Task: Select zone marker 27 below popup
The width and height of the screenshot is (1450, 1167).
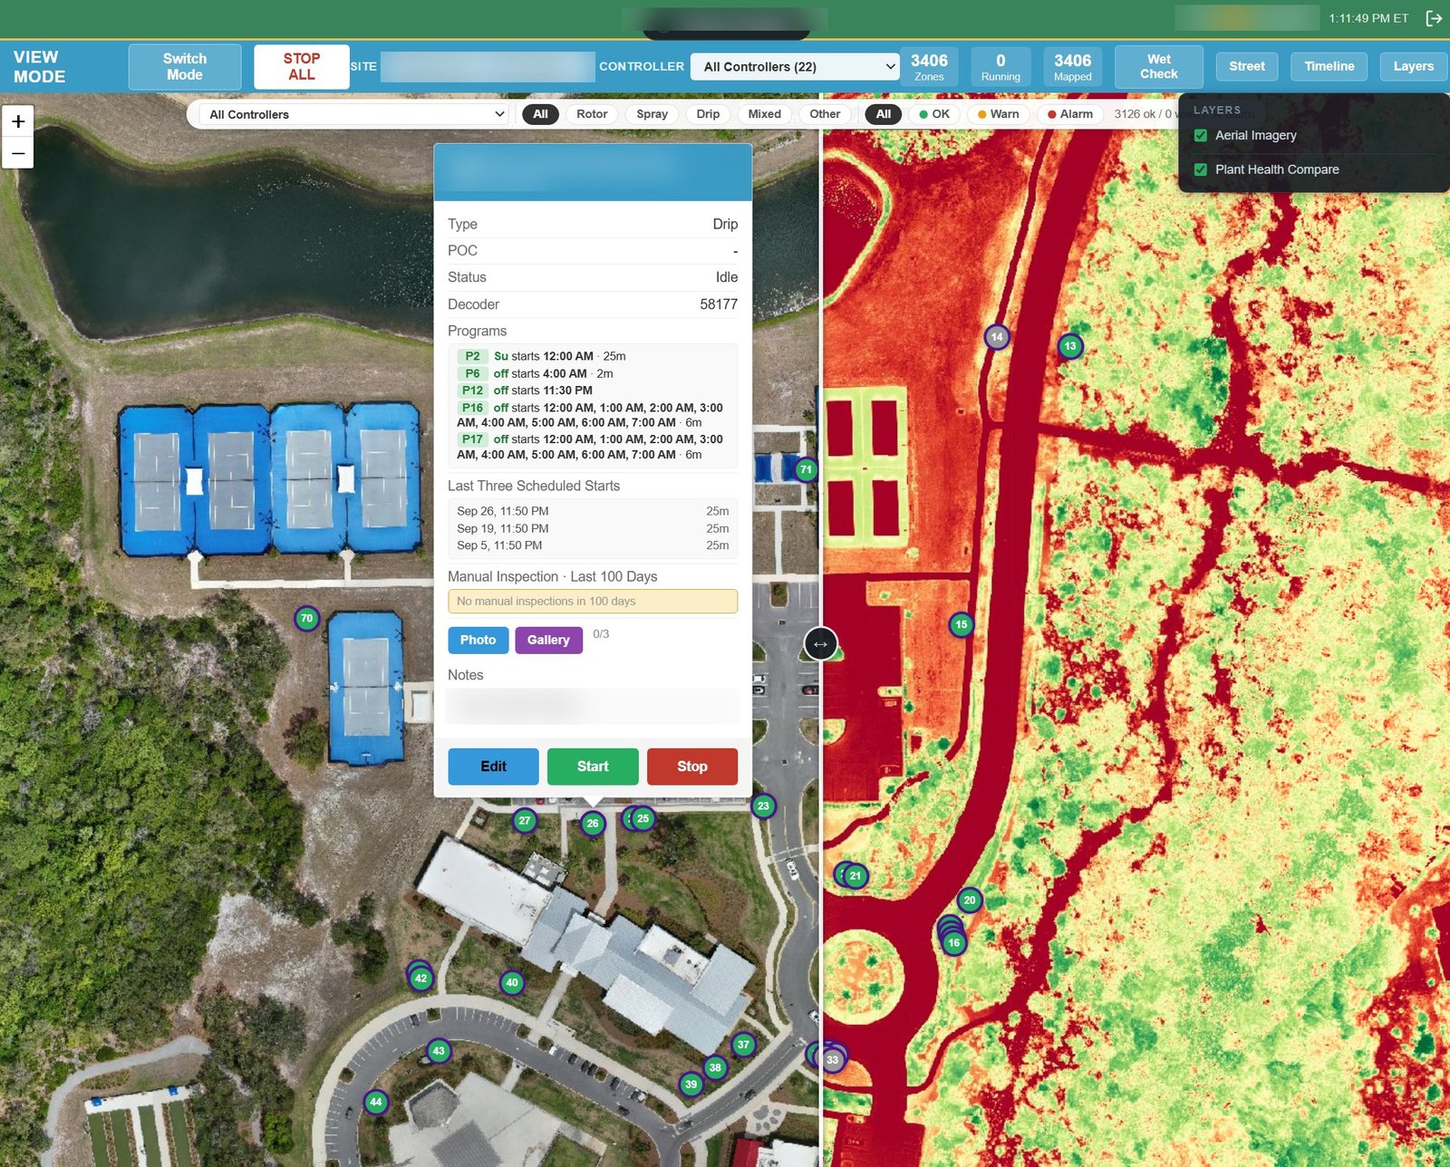Action: click(525, 821)
